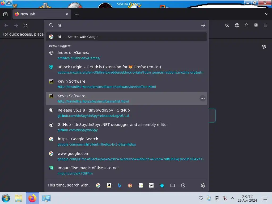This screenshot has height=204, width=272.
Task: Search bookmarks using the star icon
Action: point(162,185)
